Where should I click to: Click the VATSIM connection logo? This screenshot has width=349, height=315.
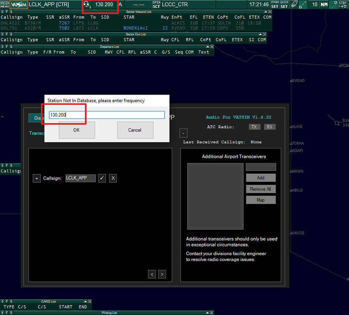19,4
